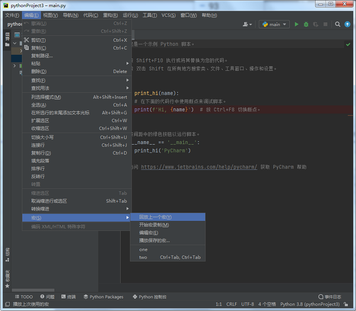
Task: Click the green inspection checkmark in editor
Action: 348,45
